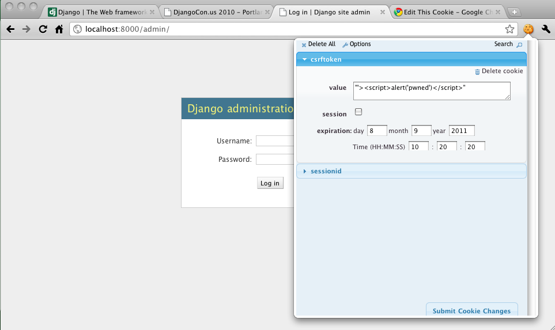Click the magnifier icon next to Search
Screen dimensions: 555x330
[519, 44]
